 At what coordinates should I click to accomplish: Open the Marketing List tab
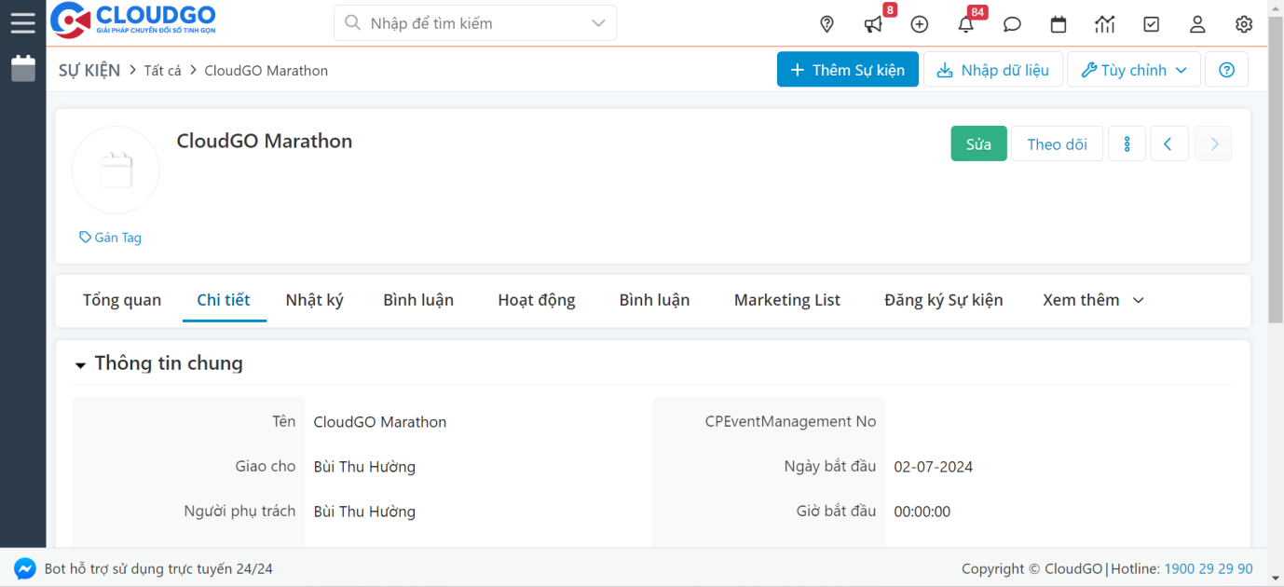(x=786, y=300)
